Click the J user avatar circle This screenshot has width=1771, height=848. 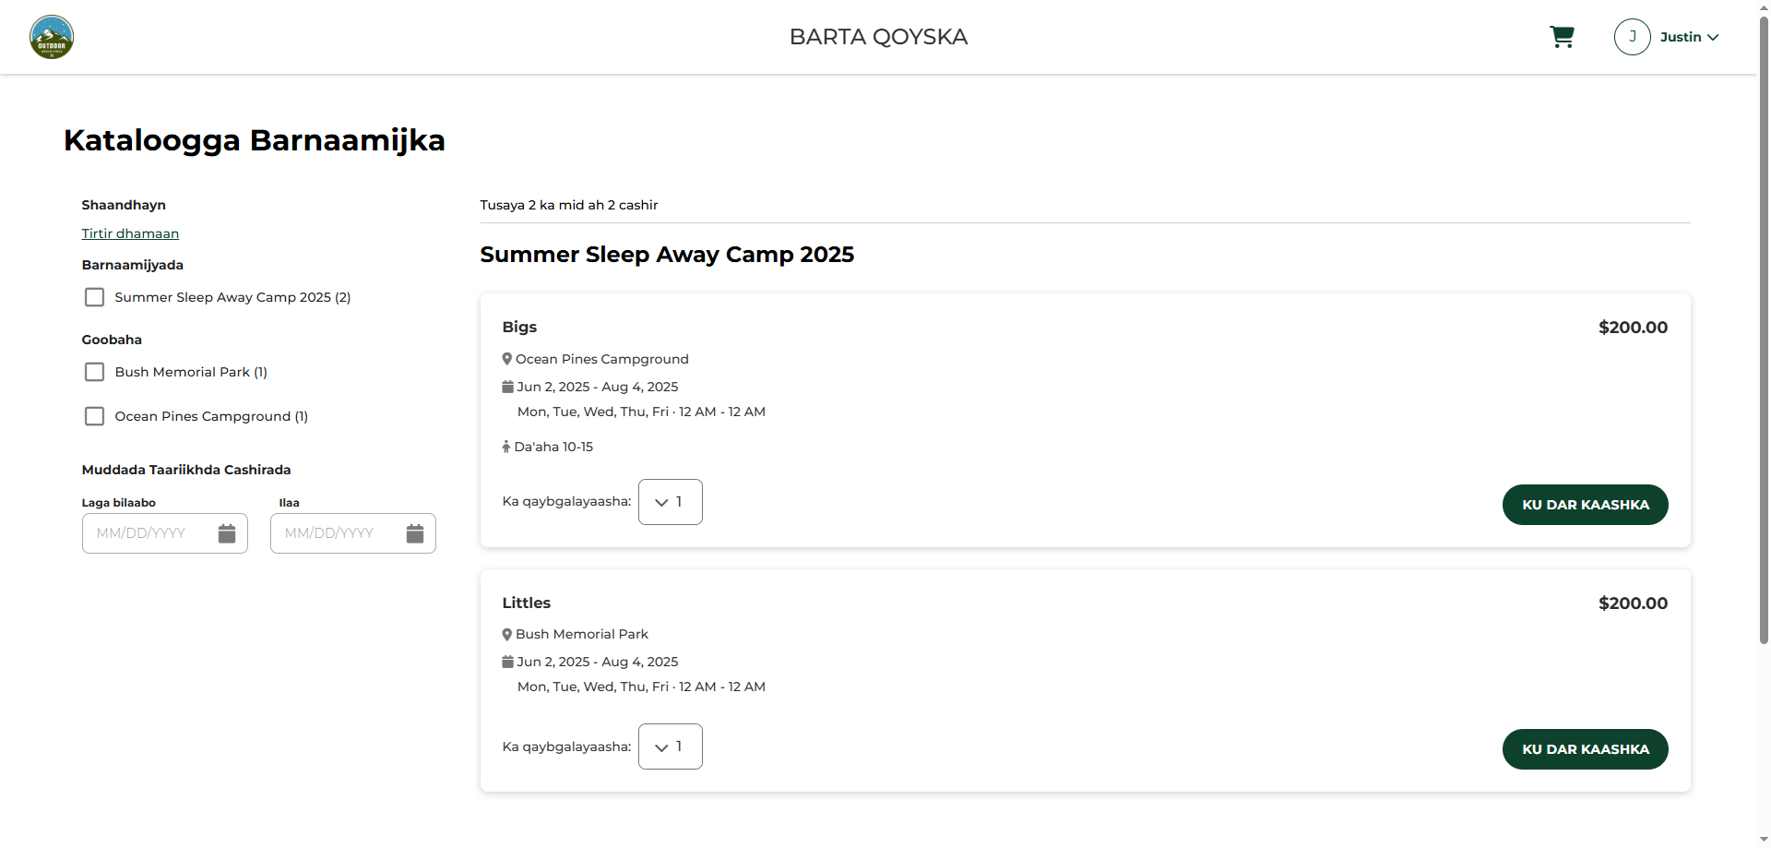pyautogui.click(x=1632, y=37)
